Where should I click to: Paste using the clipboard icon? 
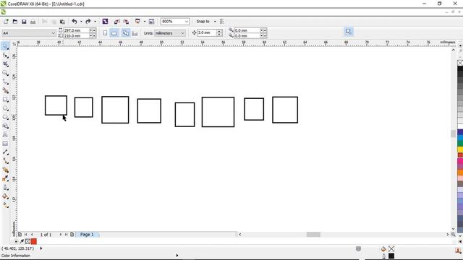tap(62, 22)
